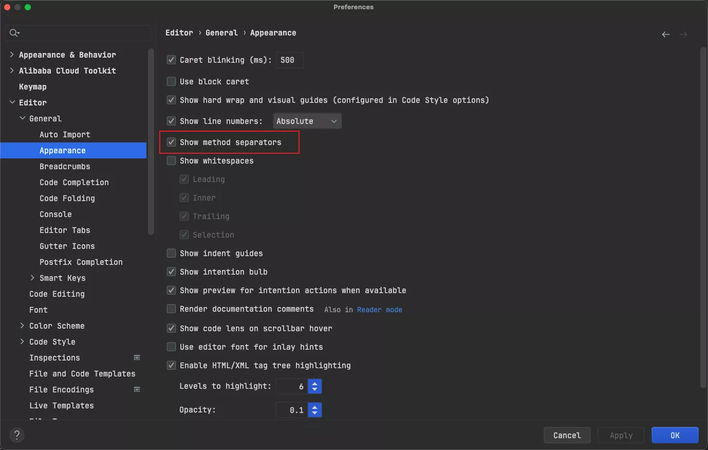Viewport: 708px width, 450px height.
Task: Select Code Folding in settings tree
Action: point(67,199)
